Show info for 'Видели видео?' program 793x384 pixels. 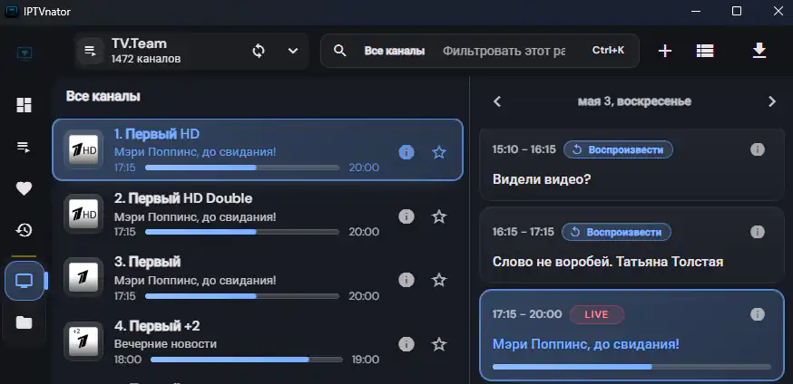click(x=757, y=149)
